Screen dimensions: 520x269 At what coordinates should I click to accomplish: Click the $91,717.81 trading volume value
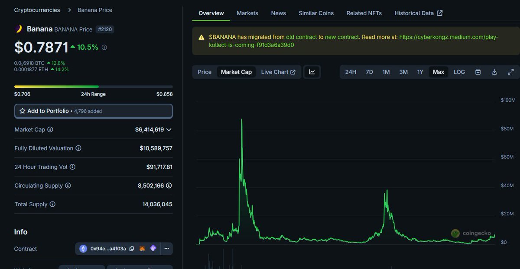click(159, 167)
